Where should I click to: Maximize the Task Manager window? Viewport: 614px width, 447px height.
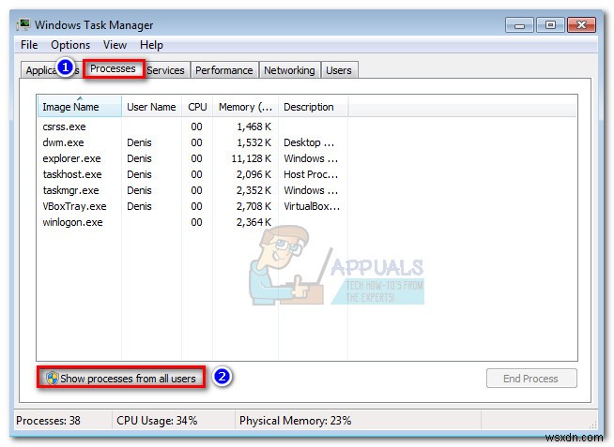(x=550, y=25)
